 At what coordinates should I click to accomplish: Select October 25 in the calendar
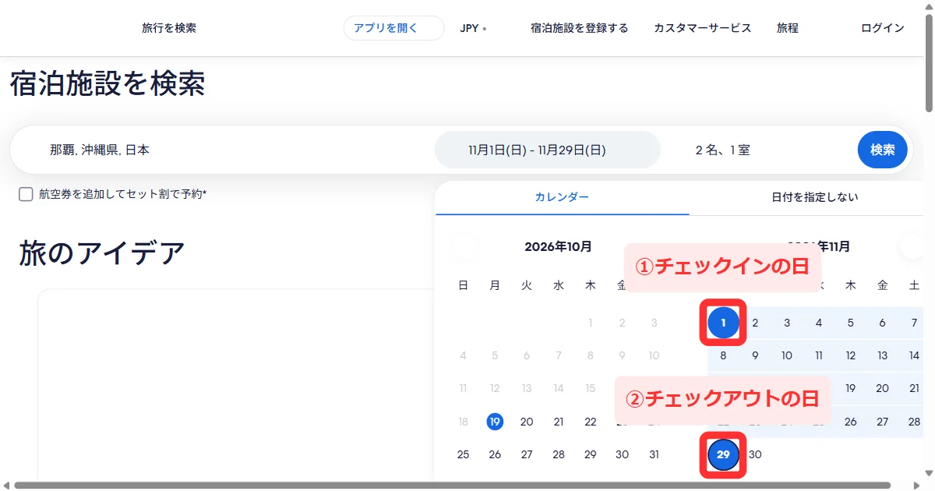pos(463,454)
